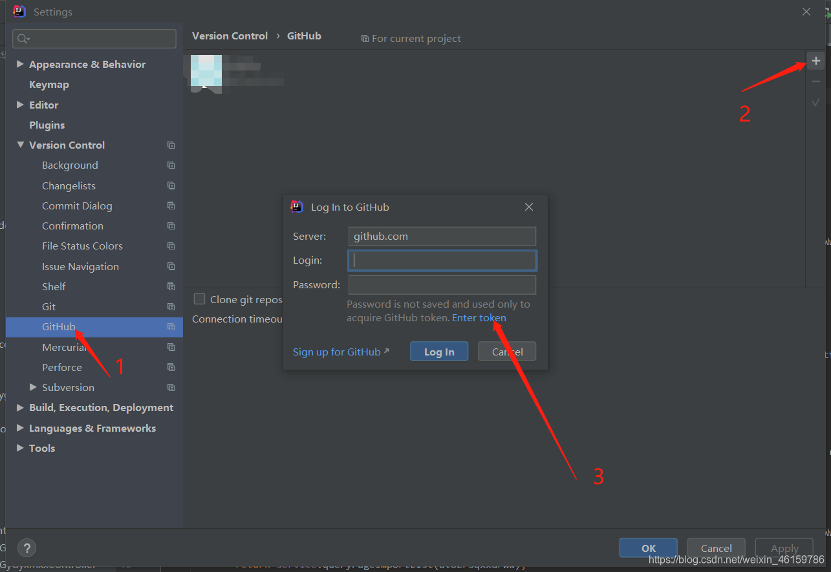Click the Login input field

coord(442,260)
